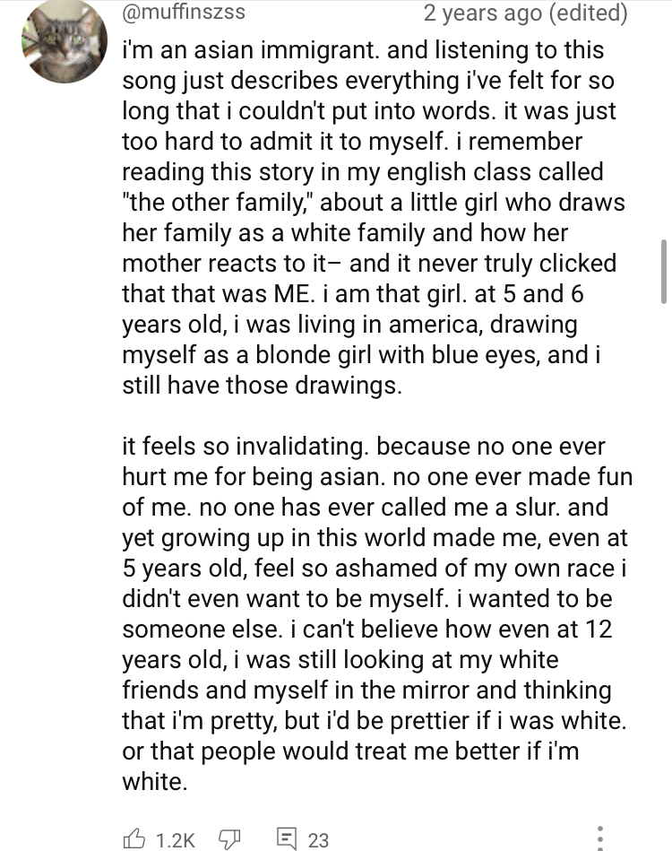This screenshot has height=851, width=672.
Task: Tap the cat profile picture avatar
Action: (65, 42)
